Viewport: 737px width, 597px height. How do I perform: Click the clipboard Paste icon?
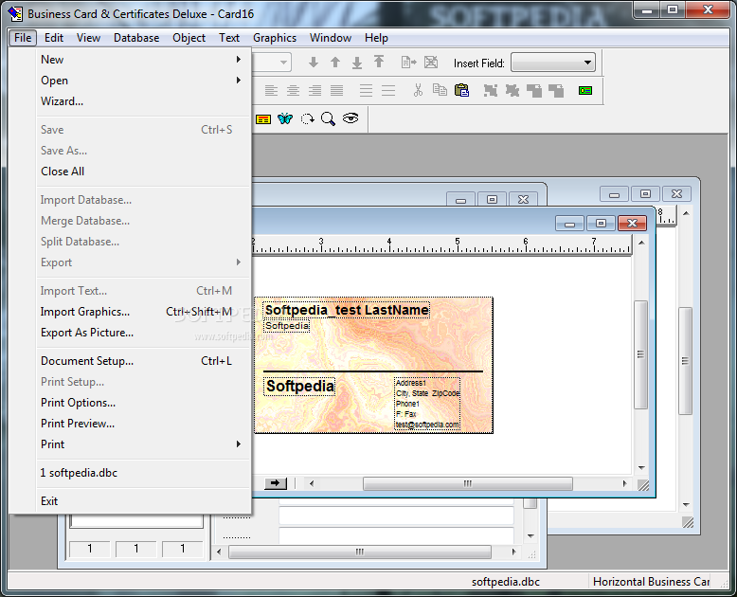click(x=461, y=90)
